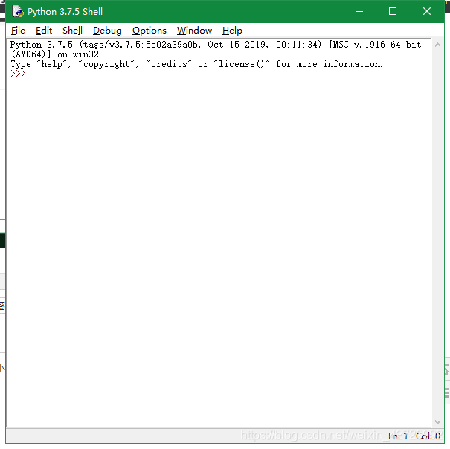Click the "Python 3.7.5" version text in shell
The height and width of the screenshot is (449, 450).
pyautogui.click(x=42, y=45)
